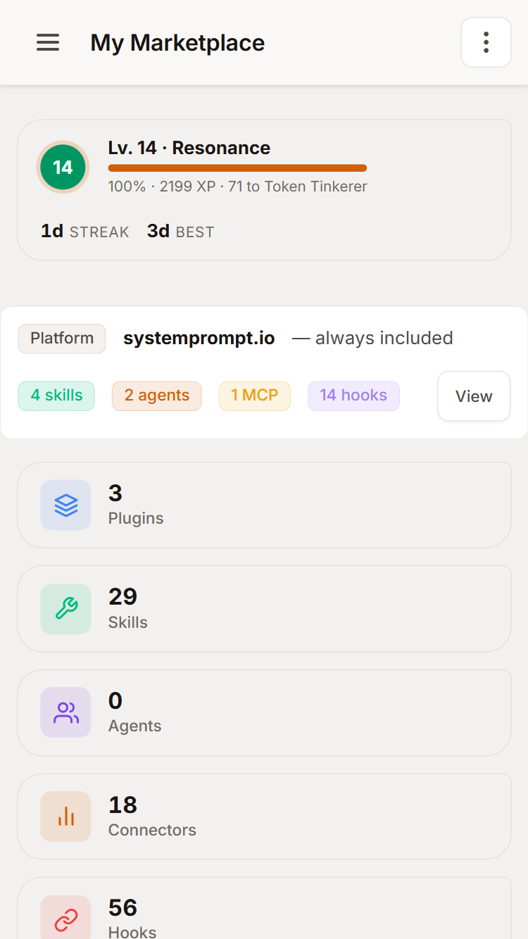Select the Hooks chain link icon
This screenshot has width=528, height=939.
point(65,917)
